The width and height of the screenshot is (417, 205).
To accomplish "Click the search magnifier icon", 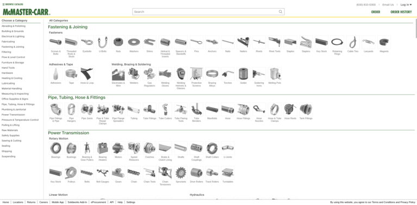I will [x=281, y=12].
